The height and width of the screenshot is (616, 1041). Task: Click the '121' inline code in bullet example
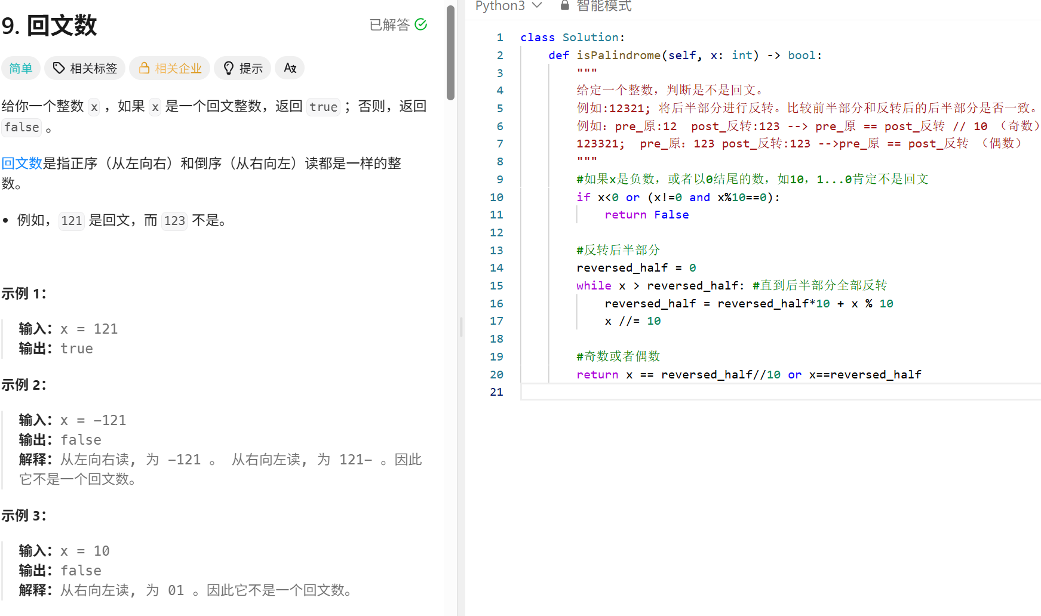tap(71, 221)
